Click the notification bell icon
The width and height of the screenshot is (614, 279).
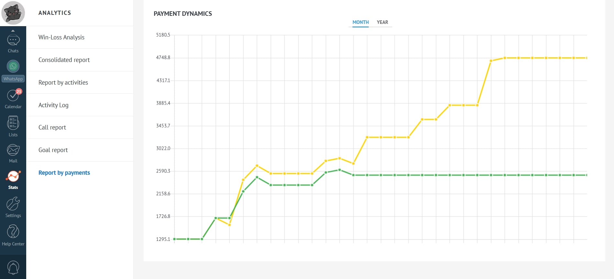[x=13, y=267]
